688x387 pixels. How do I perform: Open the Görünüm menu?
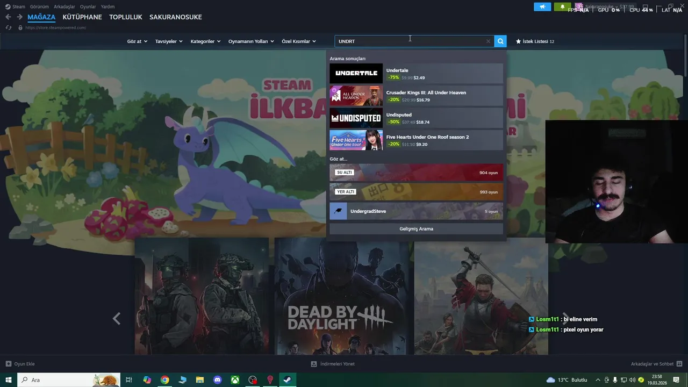[40, 6]
